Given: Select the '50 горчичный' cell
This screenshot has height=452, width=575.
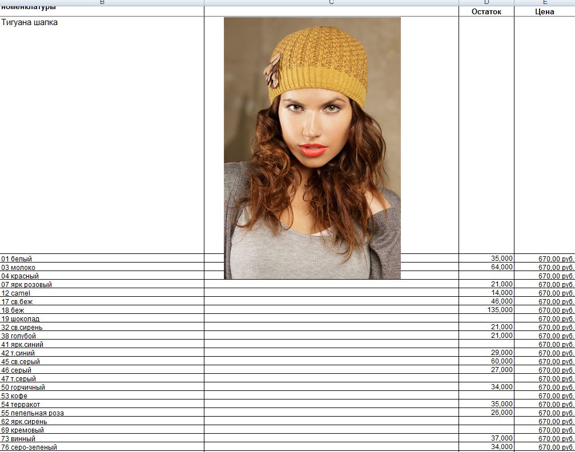Looking at the screenshot, I should pos(102,386).
